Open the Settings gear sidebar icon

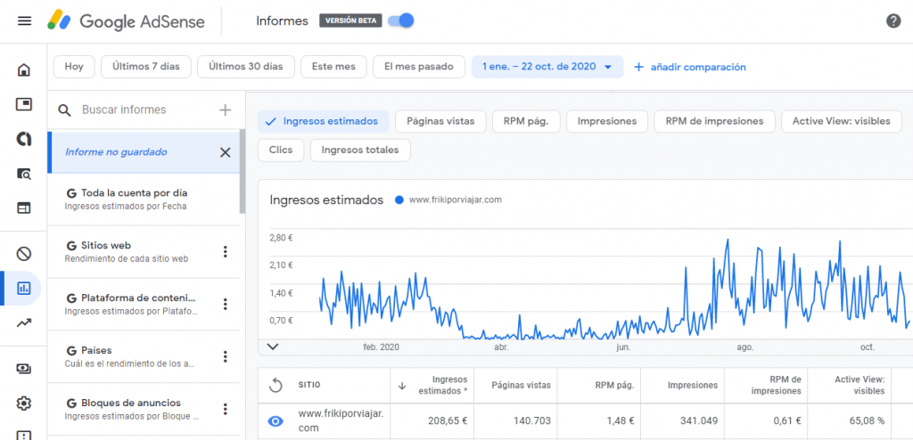(x=24, y=403)
